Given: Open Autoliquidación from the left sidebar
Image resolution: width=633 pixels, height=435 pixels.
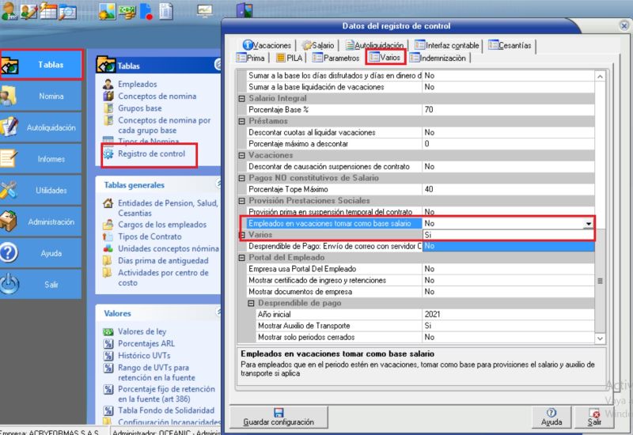Looking at the screenshot, I should (x=41, y=127).
